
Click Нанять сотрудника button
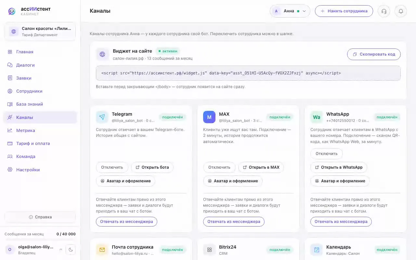click(x=344, y=11)
